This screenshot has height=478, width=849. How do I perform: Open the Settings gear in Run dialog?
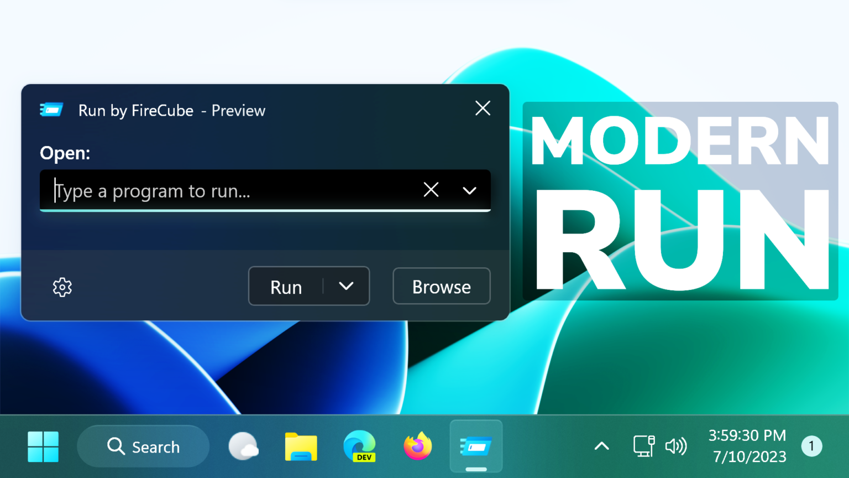coord(62,287)
